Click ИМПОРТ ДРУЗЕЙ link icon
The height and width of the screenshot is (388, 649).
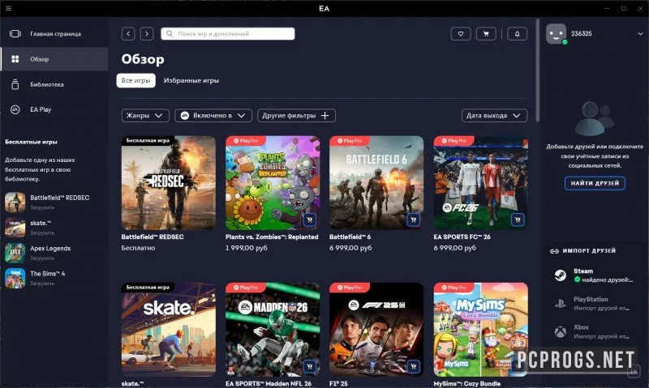(555, 251)
